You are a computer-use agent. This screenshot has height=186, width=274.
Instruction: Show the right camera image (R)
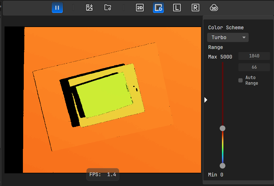coord(195,8)
